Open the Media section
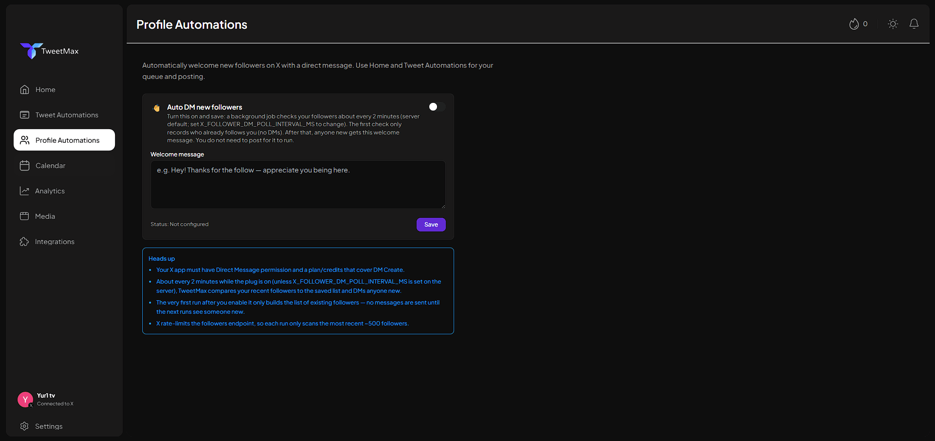The image size is (935, 441). (x=64, y=216)
